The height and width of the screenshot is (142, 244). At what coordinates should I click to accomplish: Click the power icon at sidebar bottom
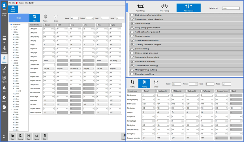(4, 137)
